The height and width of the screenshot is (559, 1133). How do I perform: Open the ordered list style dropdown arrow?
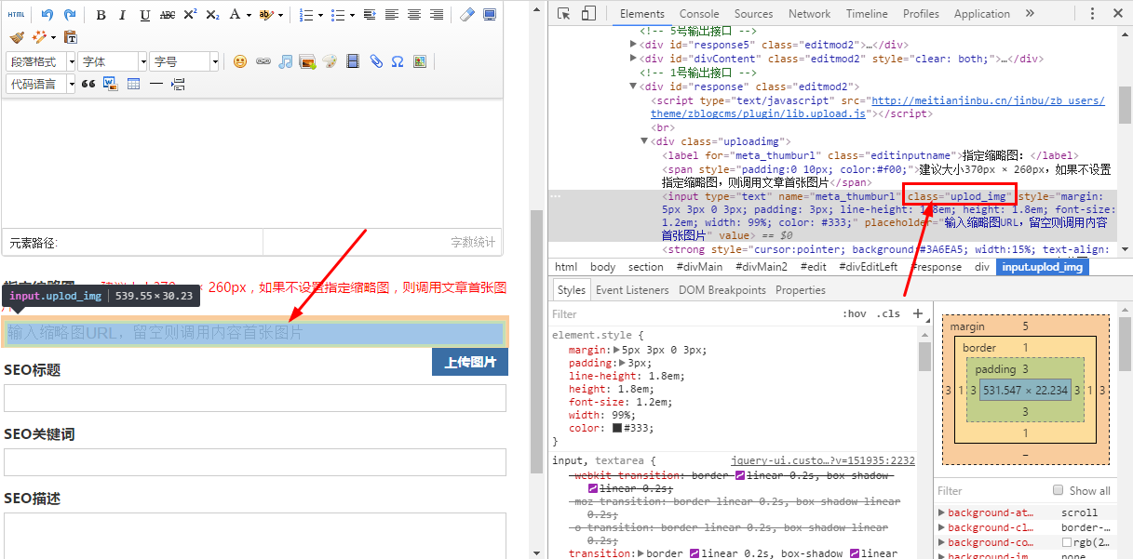click(320, 15)
